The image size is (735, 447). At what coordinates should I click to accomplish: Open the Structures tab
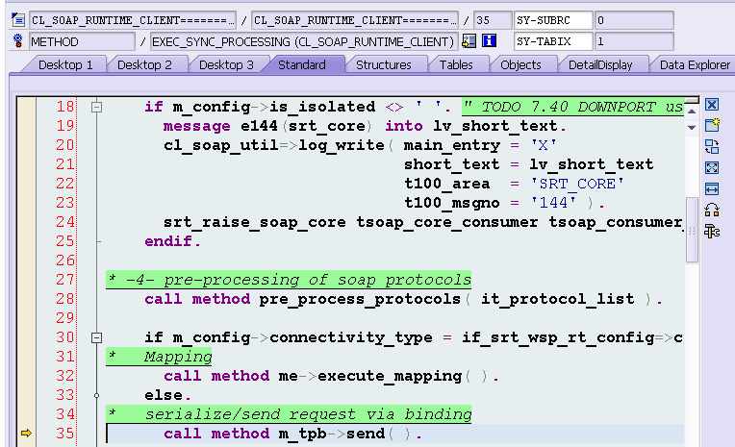coord(384,64)
